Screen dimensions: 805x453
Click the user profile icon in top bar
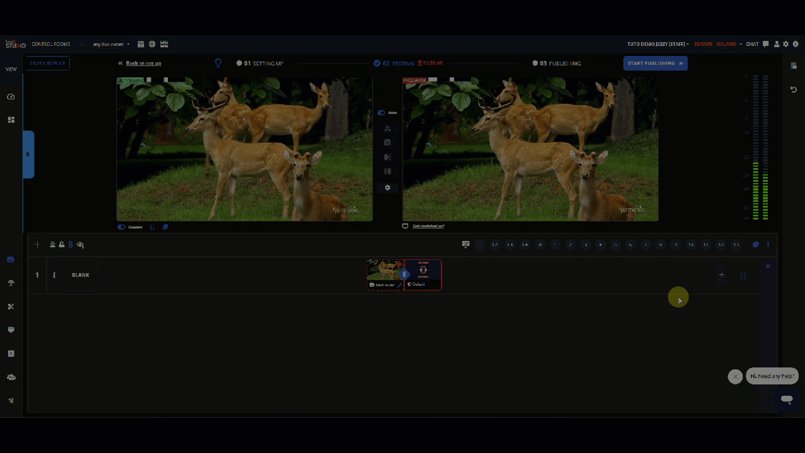(x=777, y=44)
